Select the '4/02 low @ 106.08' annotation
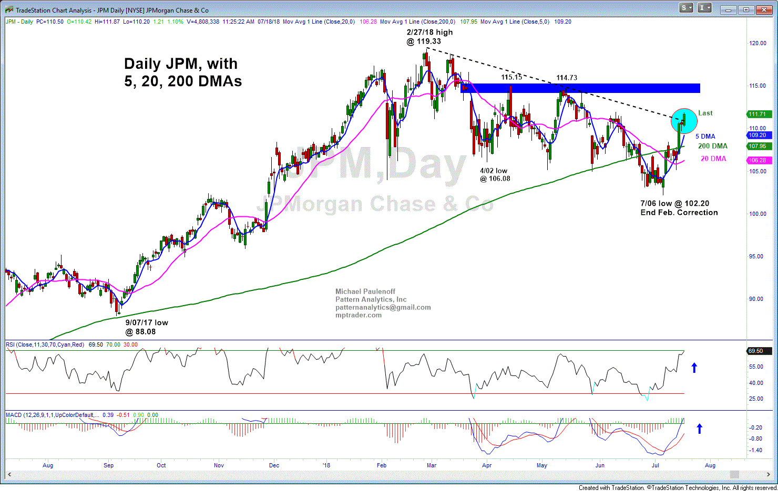Image resolution: width=778 pixels, height=491 pixels. tap(495, 174)
